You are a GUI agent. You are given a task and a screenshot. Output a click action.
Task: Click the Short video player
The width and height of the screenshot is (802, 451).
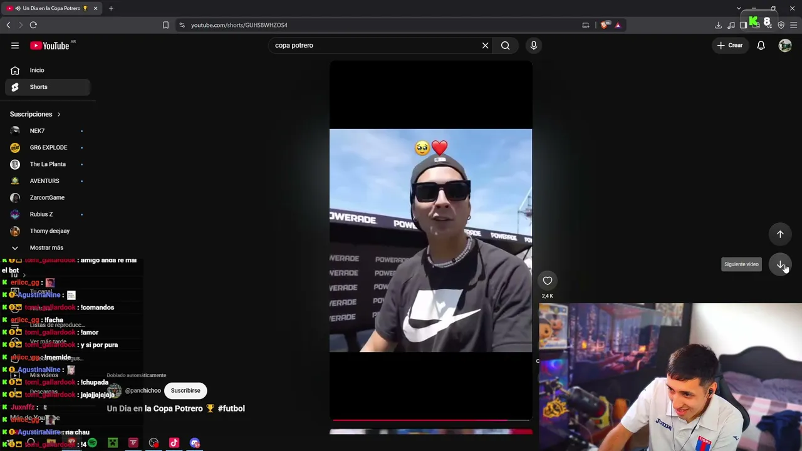430,241
